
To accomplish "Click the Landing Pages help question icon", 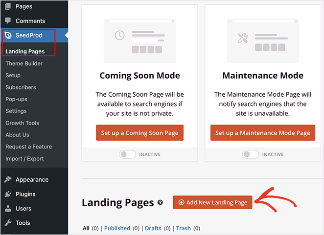I will [x=160, y=203].
